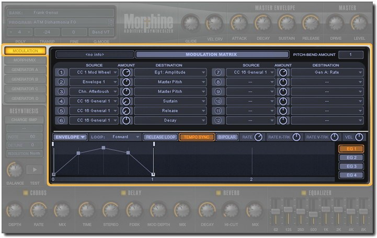The width and height of the screenshot is (377, 238).
Task: Switch to the GENERATOR C tab
Action: point(25,89)
